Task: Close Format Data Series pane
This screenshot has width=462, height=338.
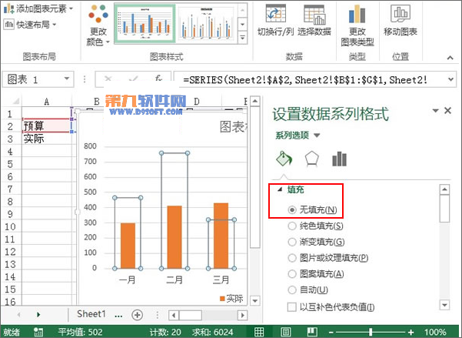Action: [448, 111]
